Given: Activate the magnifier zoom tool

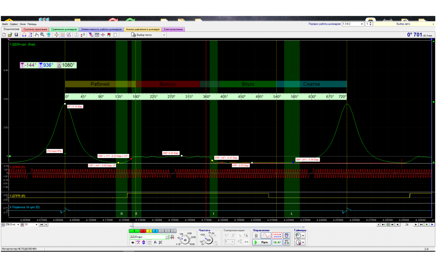Looking at the screenshot, I should tap(42, 35).
